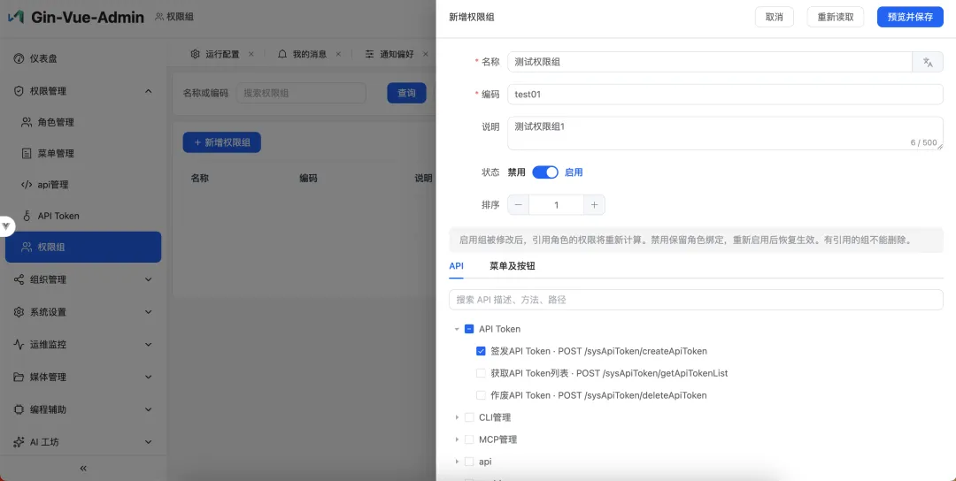Collapse the API Token tree node arrow
This screenshot has height=481, width=956.
pyautogui.click(x=457, y=329)
